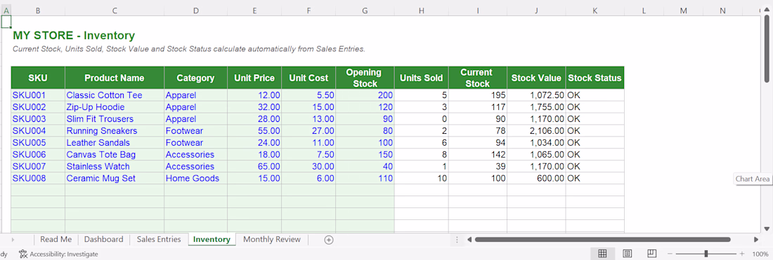
Task: Select the 600.00 stock value cell
Action: pos(536,179)
